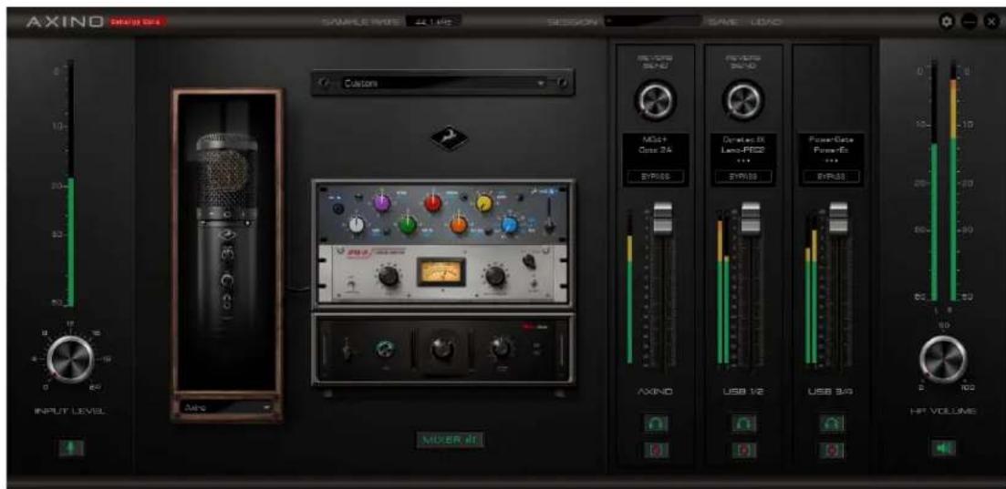Select the green knob on the EQ unit
The height and width of the screenshot is (489, 1006).
pyautogui.click(x=407, y=224)
